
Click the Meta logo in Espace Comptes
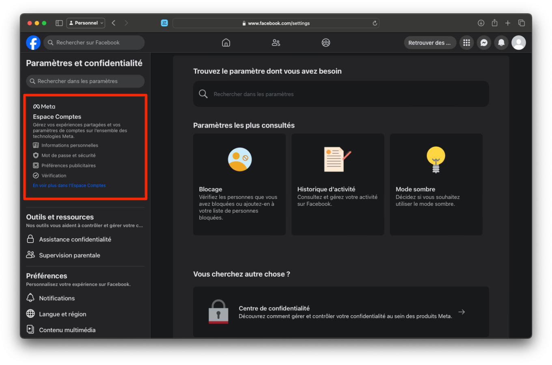(44, 107)
